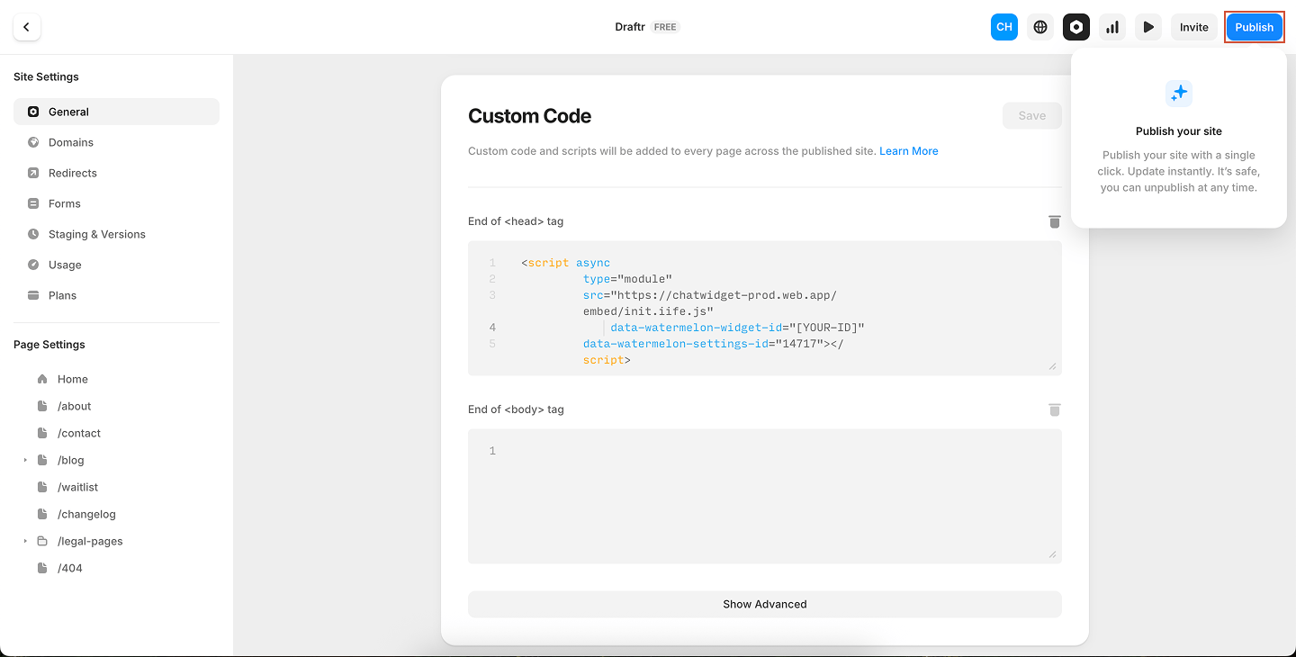Click the Invite button

coord(1194,27)
